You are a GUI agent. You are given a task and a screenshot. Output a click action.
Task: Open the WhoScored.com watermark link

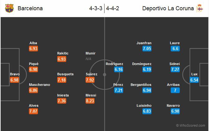click(x=191, y=126)
